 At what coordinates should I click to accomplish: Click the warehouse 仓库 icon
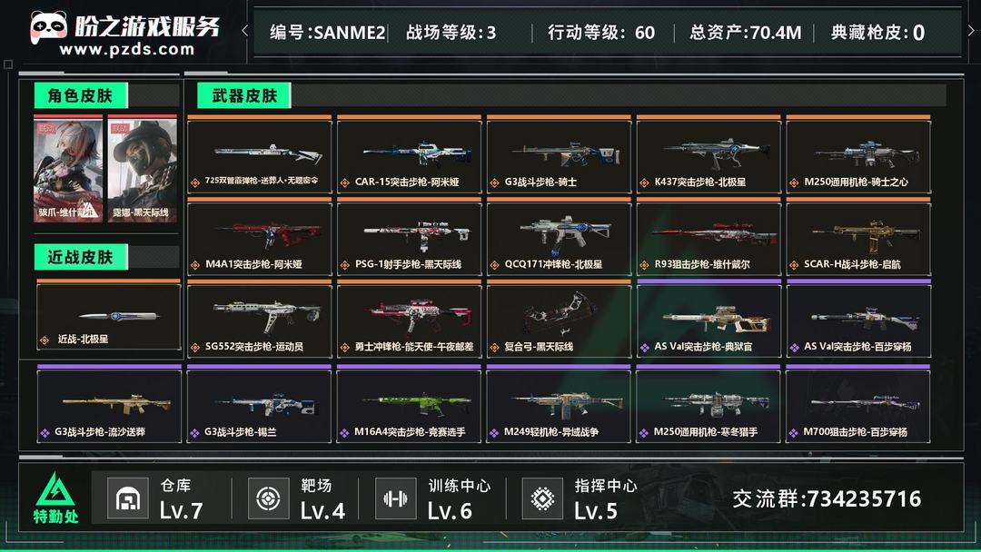pyautogui.click(x=128, y=498)
